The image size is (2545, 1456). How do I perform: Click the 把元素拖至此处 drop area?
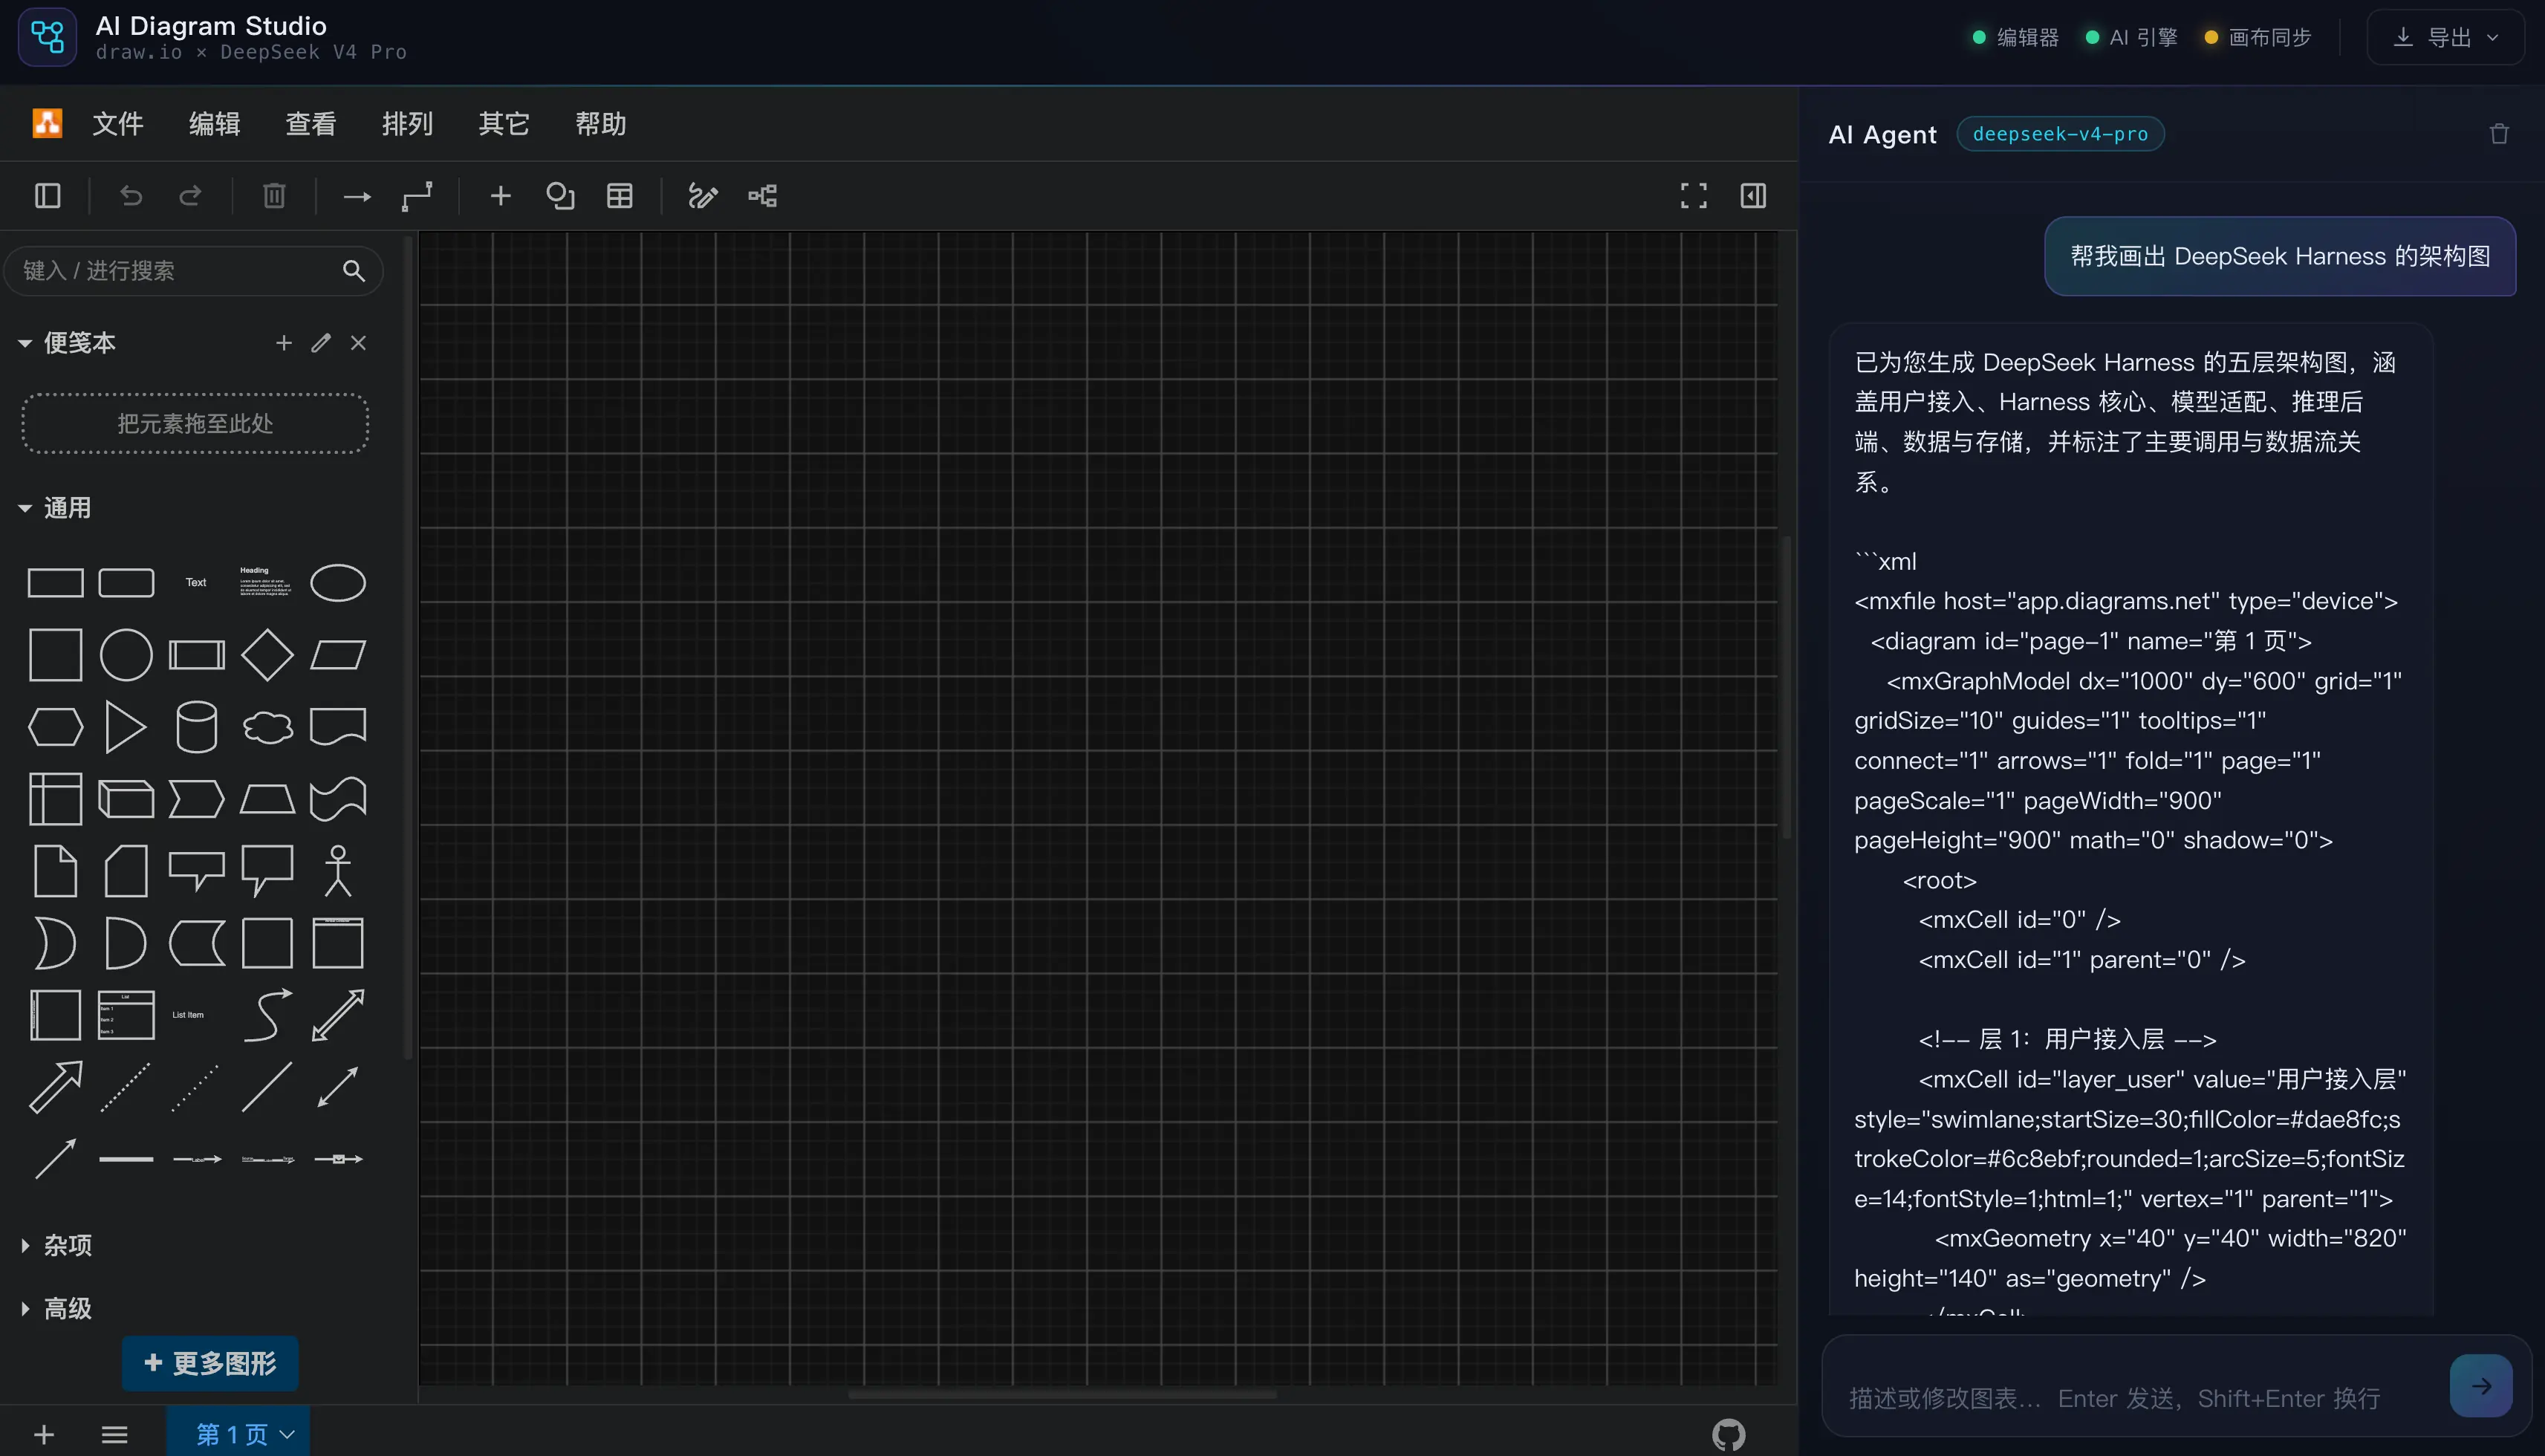pos(195,423)
